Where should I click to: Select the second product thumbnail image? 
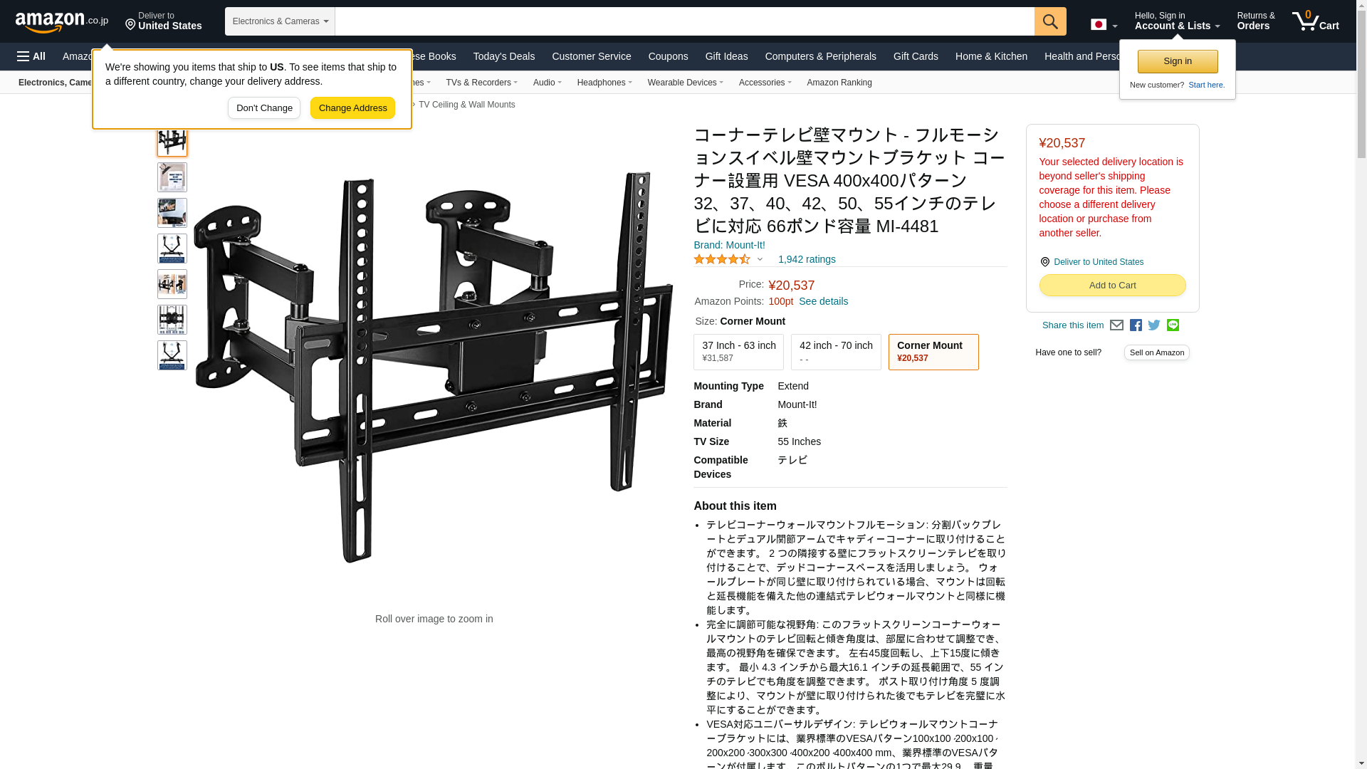tap(172, 177)
